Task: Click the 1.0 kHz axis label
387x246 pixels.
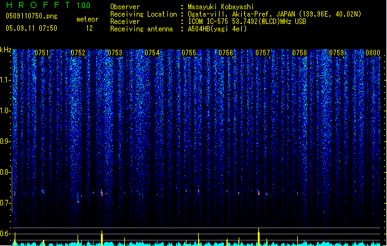Action: pyautogui.click(x=5, y=111)
